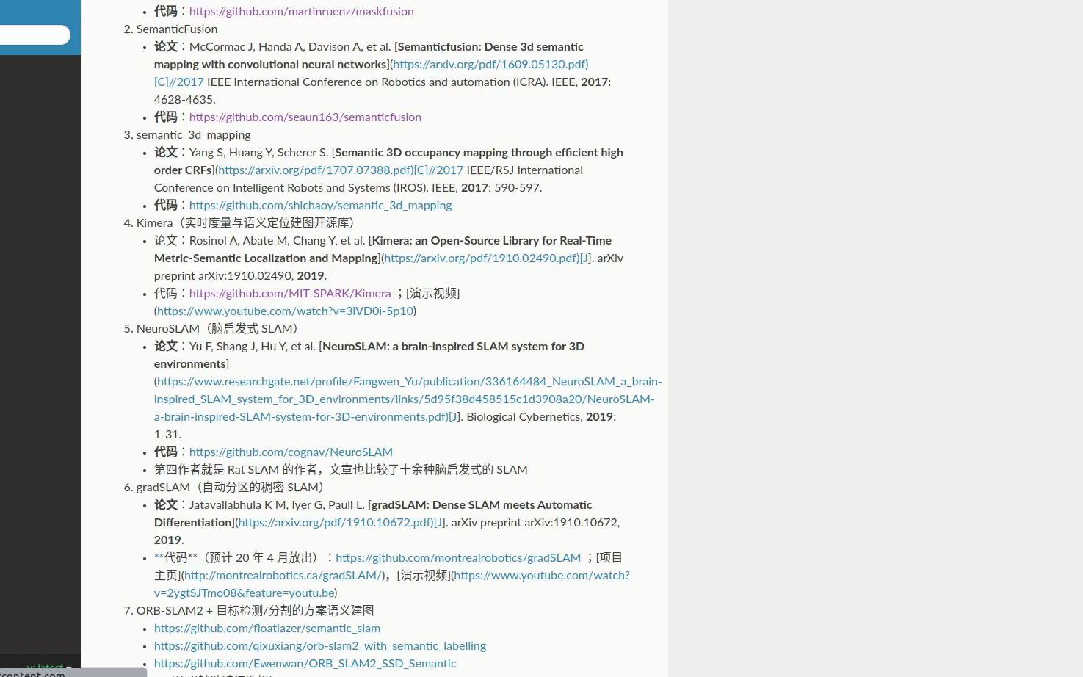The height and width of the screenshot is (677, 1083).
Task: Focus the sidebar search docs field
Action: (35, 35)
